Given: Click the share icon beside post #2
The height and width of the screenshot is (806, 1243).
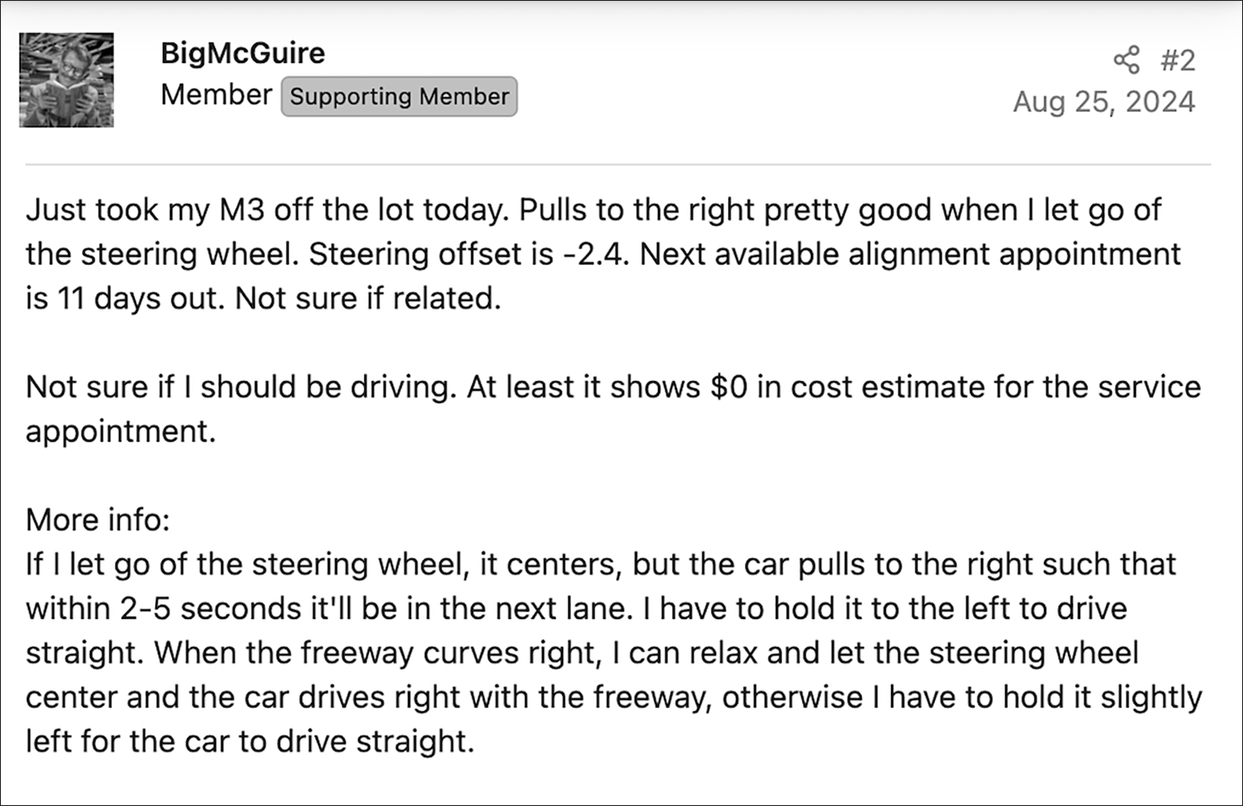Looking at the screenshot, I should click(x=1126, y=60).
